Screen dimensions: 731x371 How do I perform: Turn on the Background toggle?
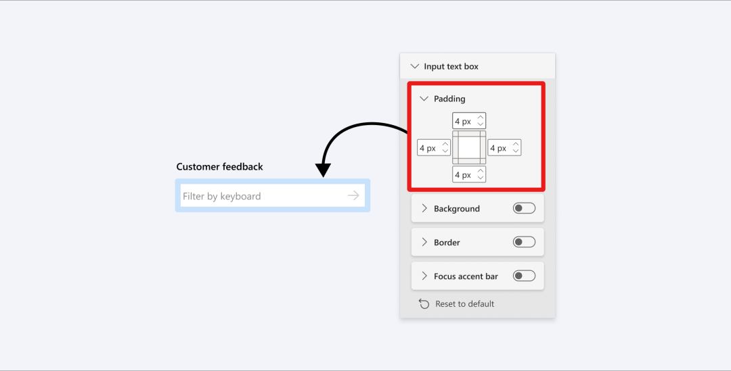(x=524, y=208)
